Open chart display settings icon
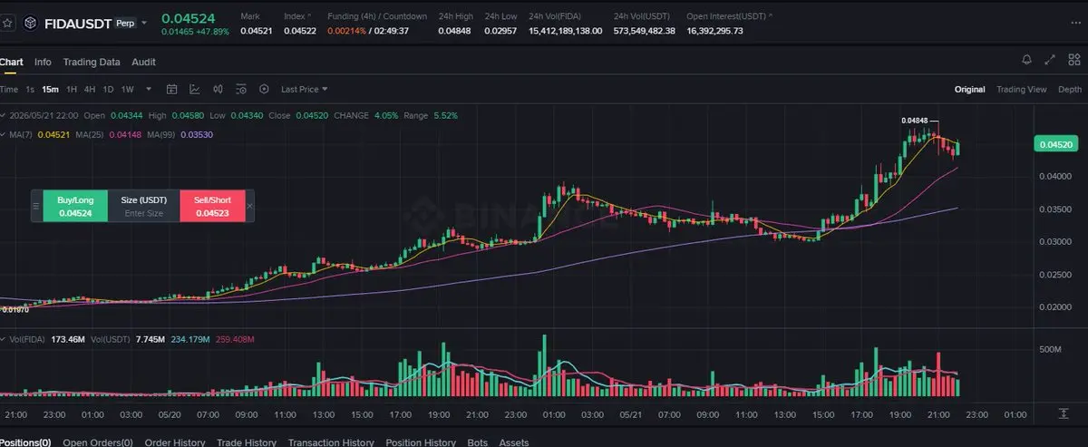The image size is (1088, 447). click(241, 89)
